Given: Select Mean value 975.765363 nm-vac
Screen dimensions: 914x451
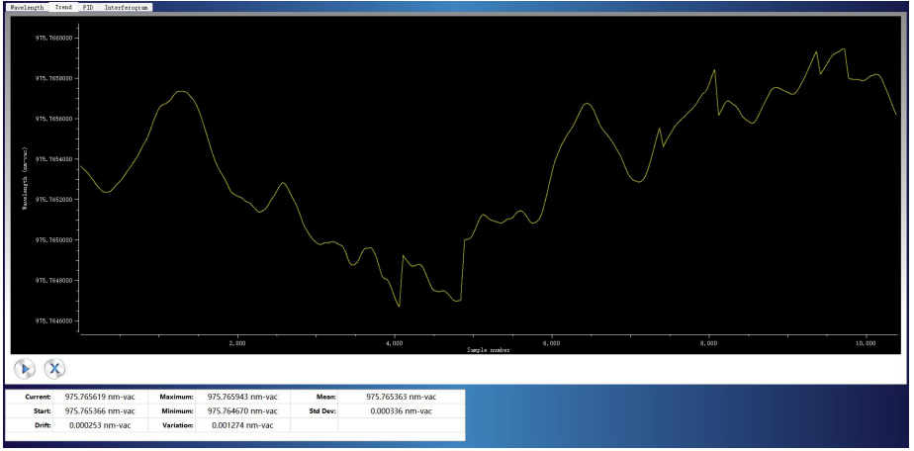Looking at the screenshot, I should pos(401,397).
